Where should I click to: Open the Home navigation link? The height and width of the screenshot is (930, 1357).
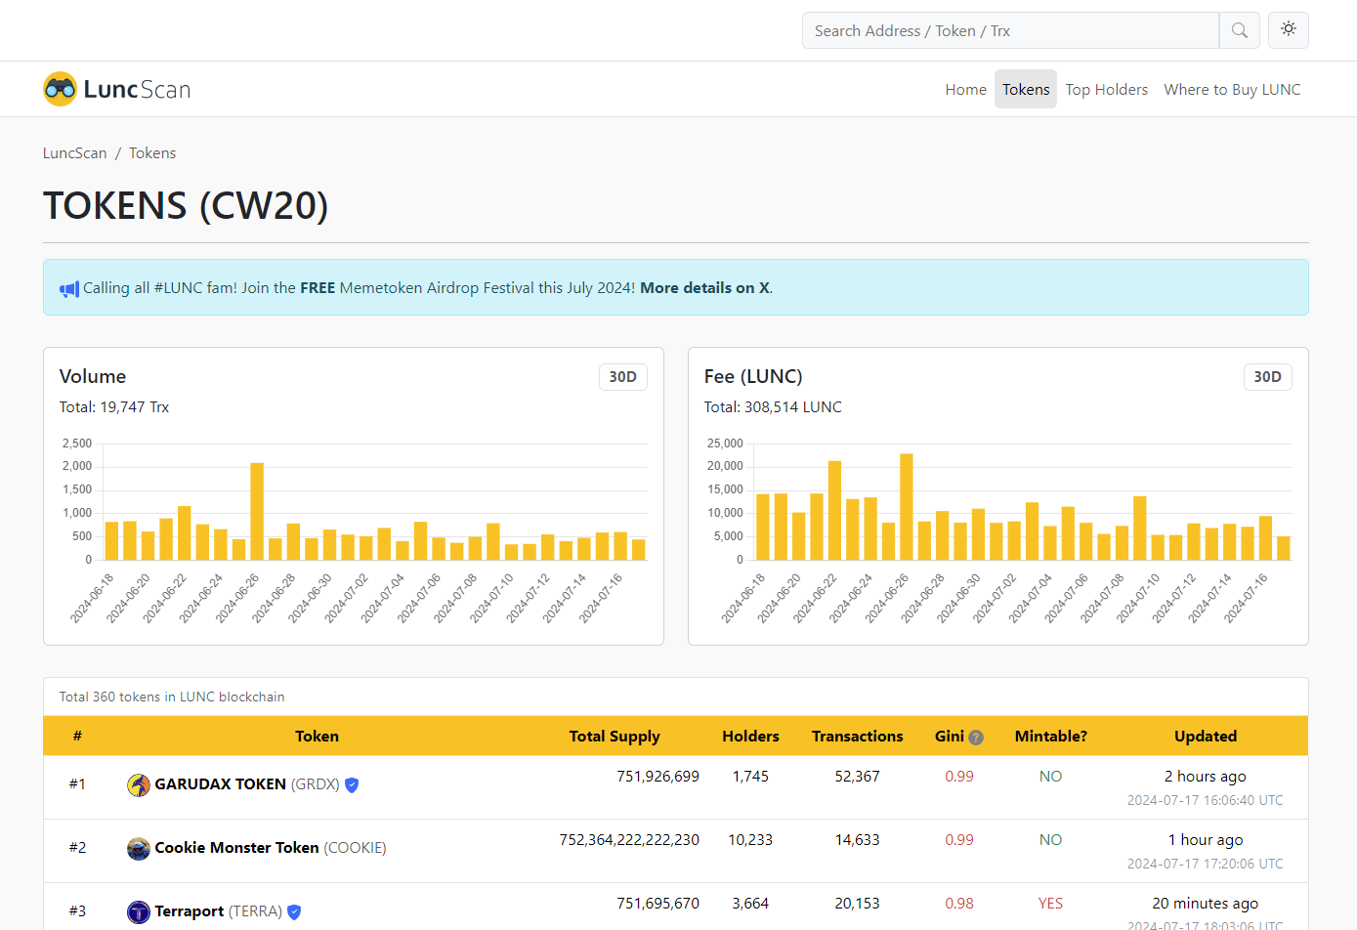pyautogui.click(x=965, y=89)
